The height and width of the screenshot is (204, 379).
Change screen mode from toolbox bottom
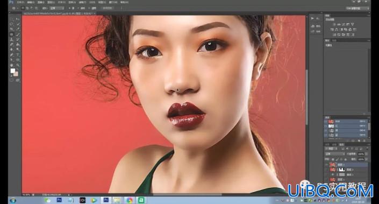(x=18, y=80)
